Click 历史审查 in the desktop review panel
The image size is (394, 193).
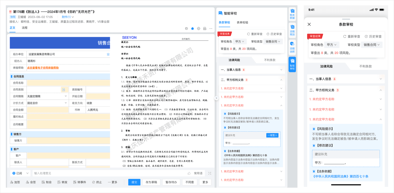pos(274,34)
